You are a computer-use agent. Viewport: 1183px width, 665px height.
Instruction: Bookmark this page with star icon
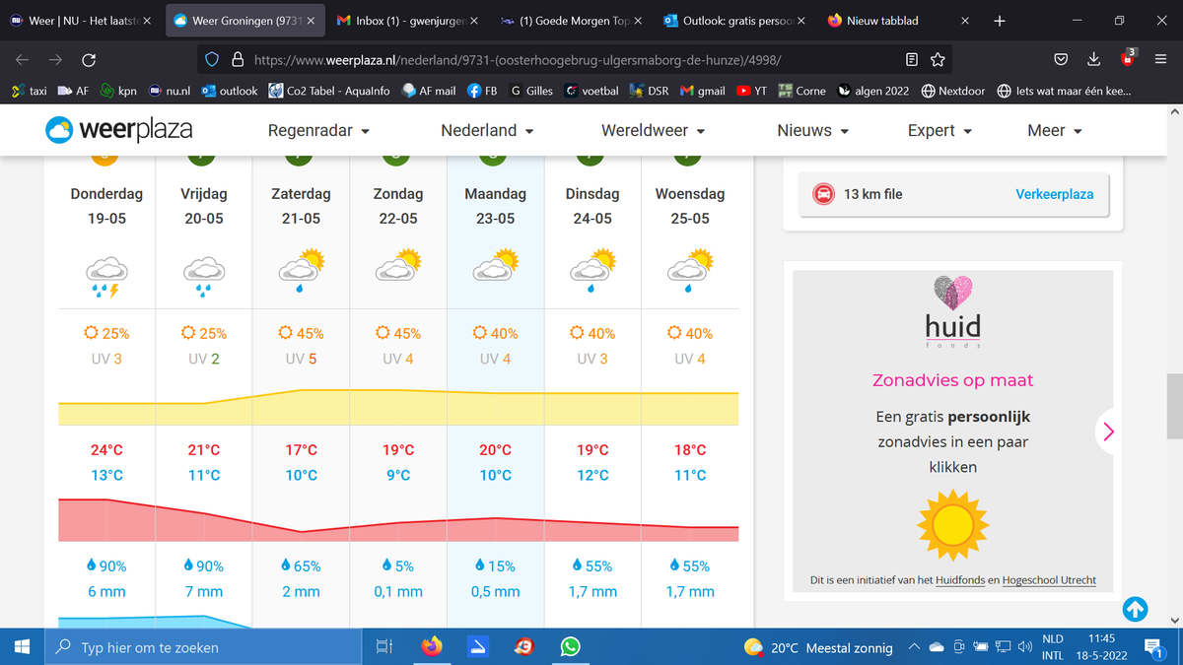pos(938,60)
